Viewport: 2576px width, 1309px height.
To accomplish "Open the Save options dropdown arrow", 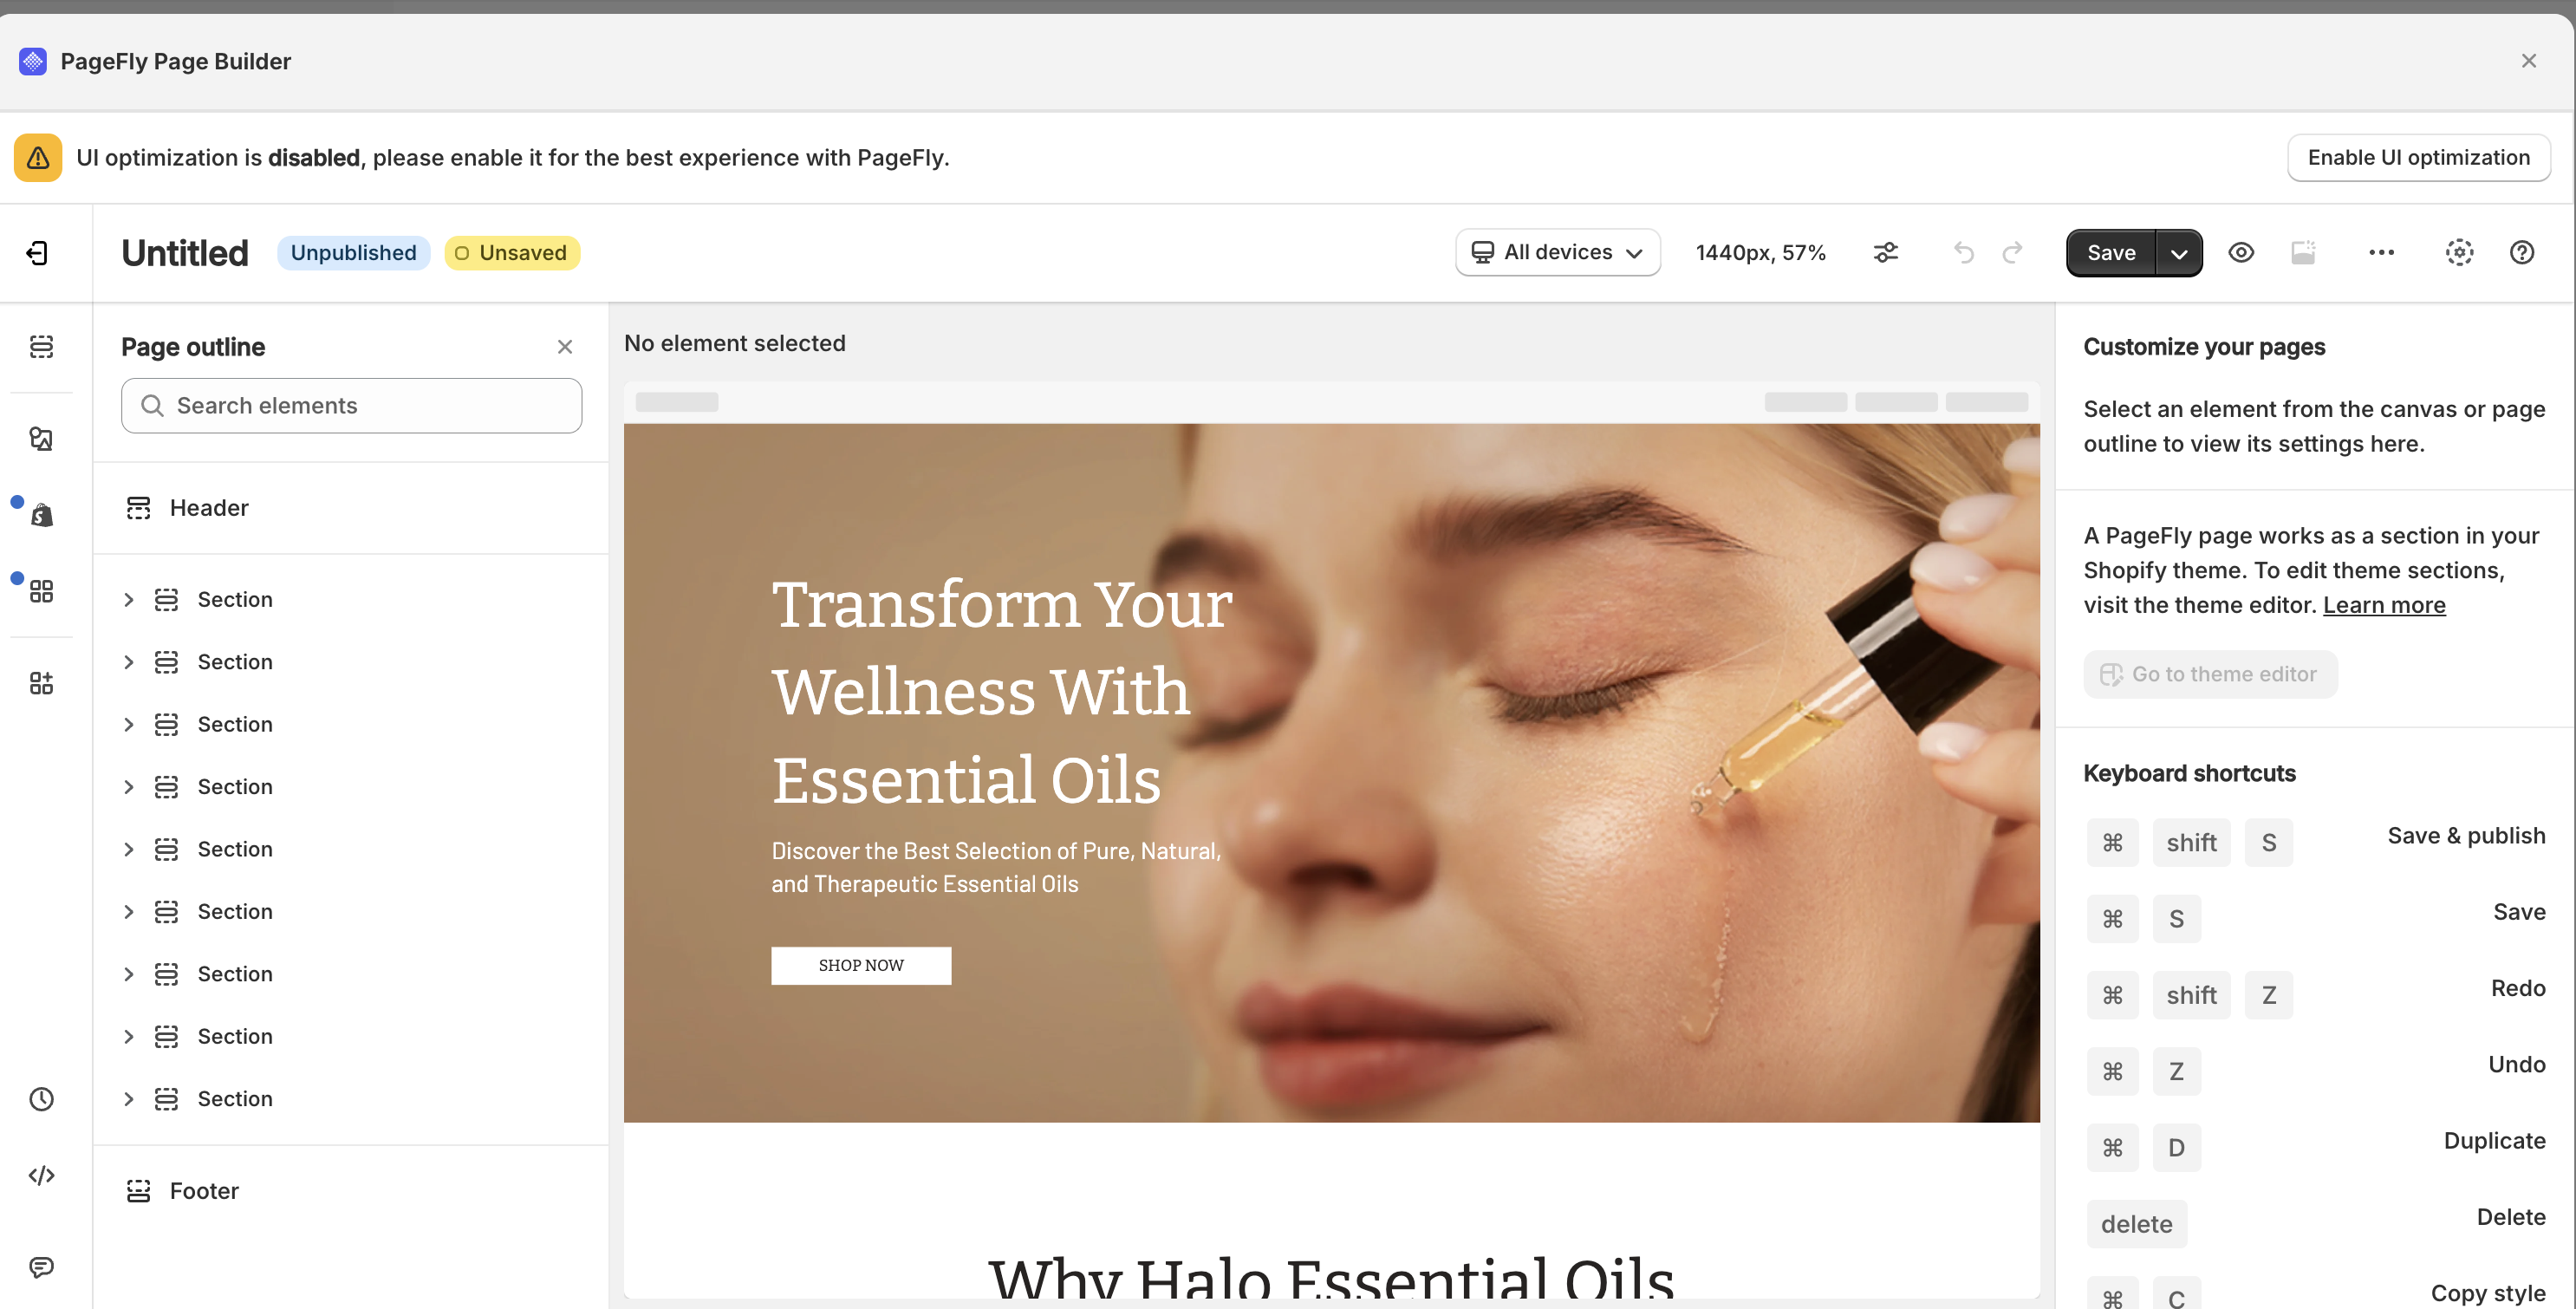I will click(x=2179, y=254).
